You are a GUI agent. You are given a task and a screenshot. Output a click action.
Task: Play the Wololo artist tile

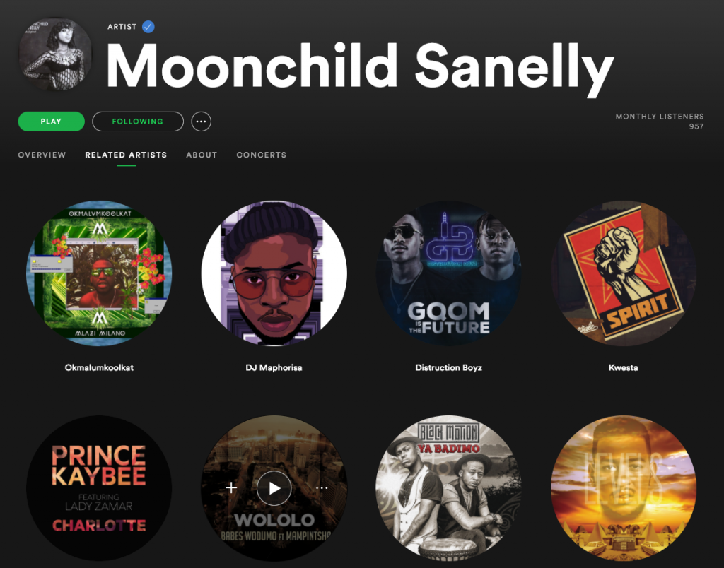274,488
